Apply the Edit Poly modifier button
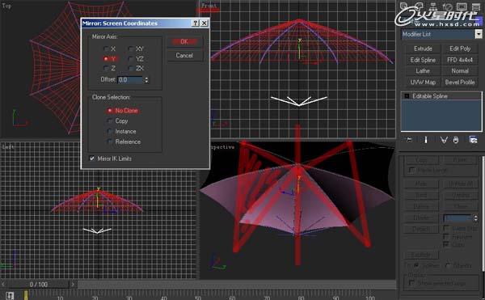The width and height of the screenshot is (485, 300). (x=460, y=49)
